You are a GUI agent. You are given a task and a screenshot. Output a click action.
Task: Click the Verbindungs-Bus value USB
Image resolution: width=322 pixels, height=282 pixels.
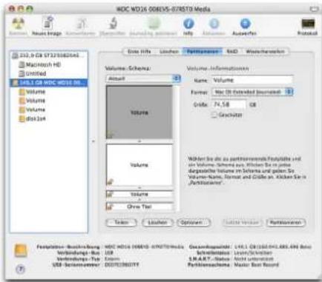click(x=109, y=252)
